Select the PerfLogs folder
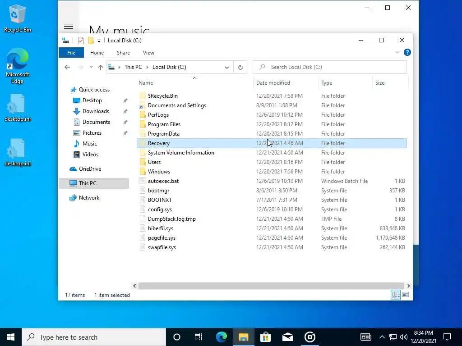The height and width of the screenshot is (346, 462). [x=158, y=115]
